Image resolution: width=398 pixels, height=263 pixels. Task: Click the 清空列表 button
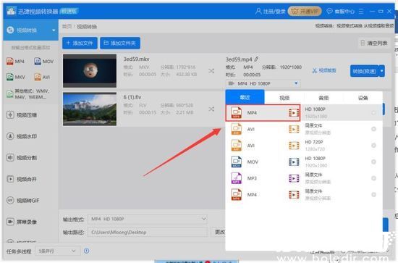coord(374,43)
